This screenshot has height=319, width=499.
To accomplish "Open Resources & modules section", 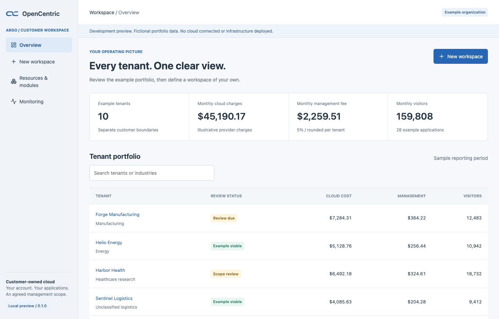I will pos(39,81).
